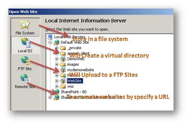Click the aspnet_client folder icon
Viewport: 188px width, 125px height.
click(x=63, y=53)
